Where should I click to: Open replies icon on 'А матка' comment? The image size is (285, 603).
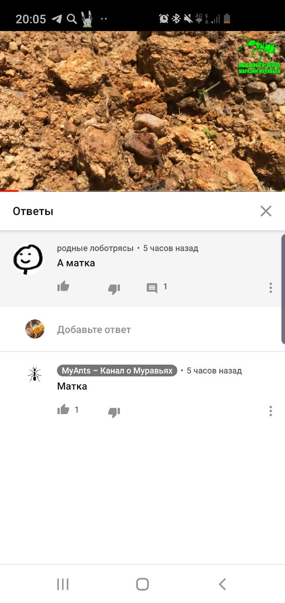(152, 288)
